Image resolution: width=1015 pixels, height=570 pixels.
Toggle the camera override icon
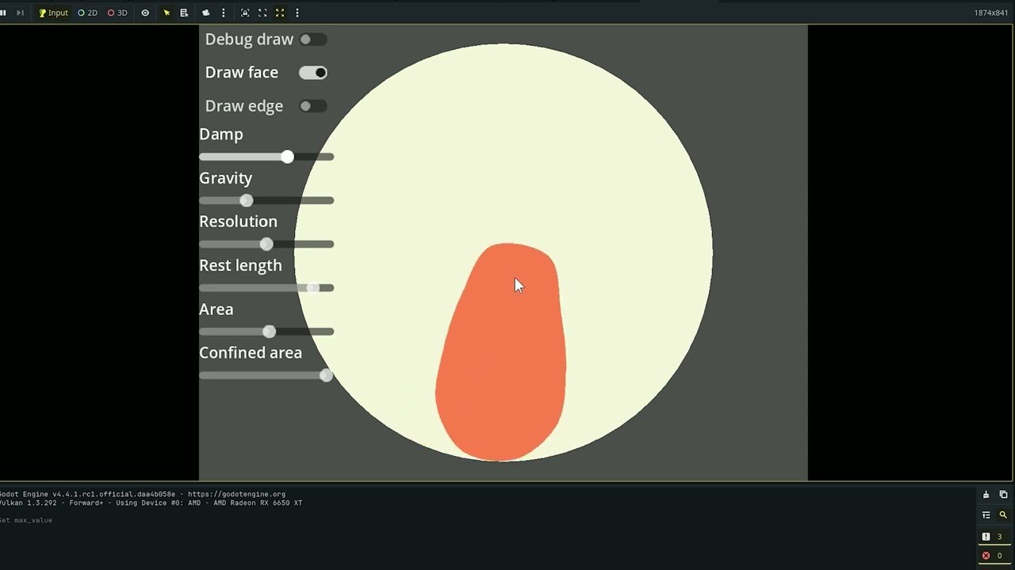click(206, 13)
